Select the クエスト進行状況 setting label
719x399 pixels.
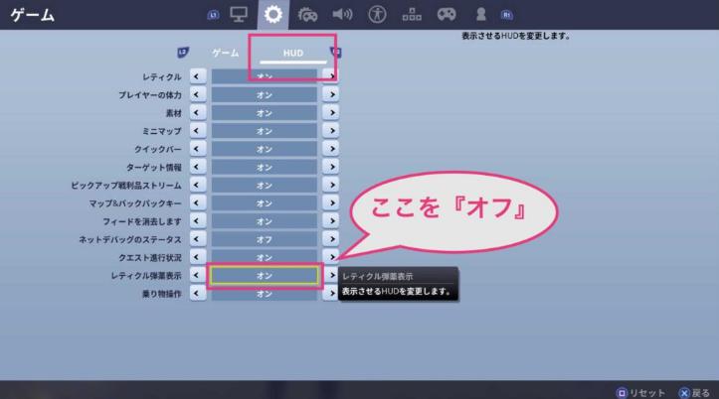(150, 258)
